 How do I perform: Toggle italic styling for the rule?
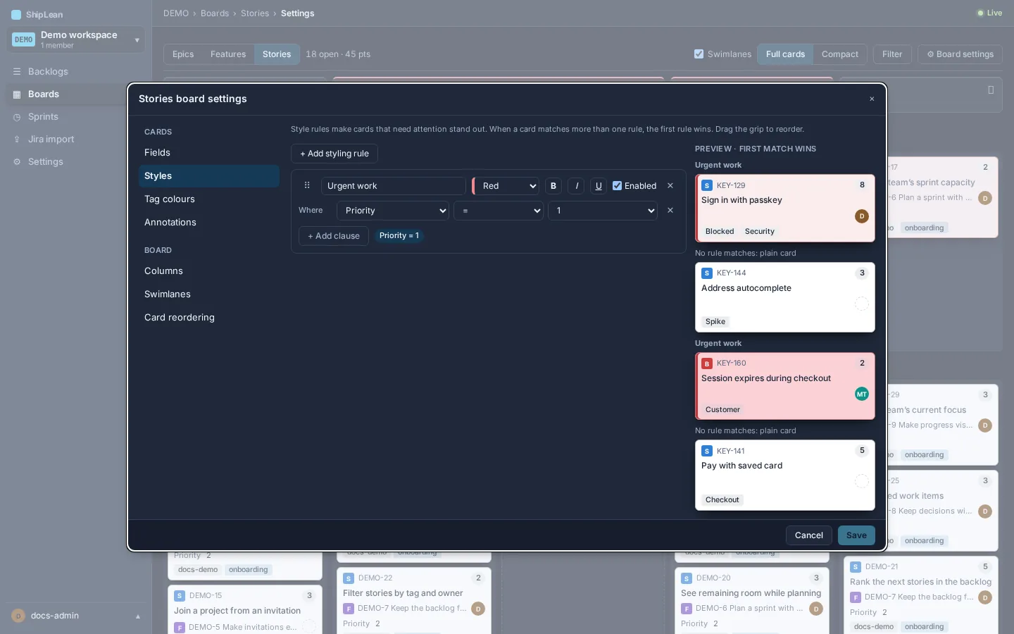pos(577,186)
